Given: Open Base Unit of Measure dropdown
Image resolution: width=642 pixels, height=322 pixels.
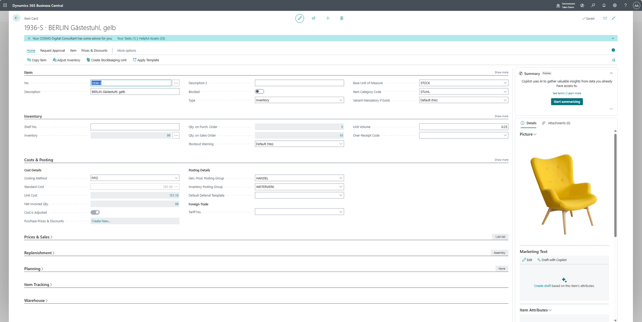Looking at the screenshot, I should coord(505,83).
